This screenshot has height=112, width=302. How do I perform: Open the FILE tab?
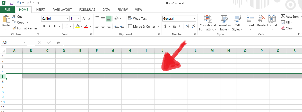(7, 9)
